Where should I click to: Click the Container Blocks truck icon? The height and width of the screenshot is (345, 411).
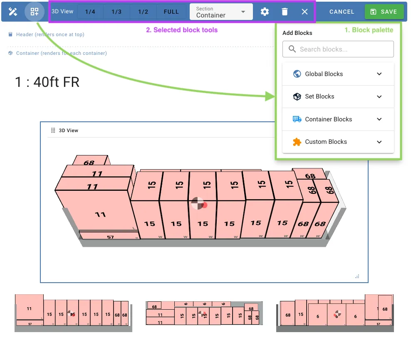click(x=297, y=119)
